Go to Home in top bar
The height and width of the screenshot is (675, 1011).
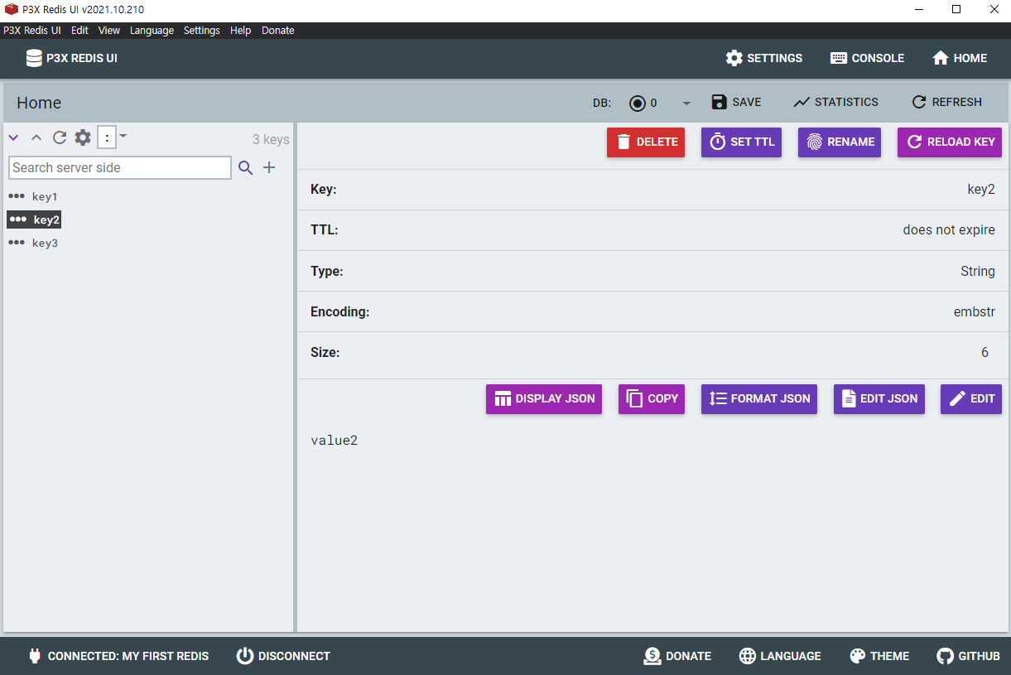point(960,58)
